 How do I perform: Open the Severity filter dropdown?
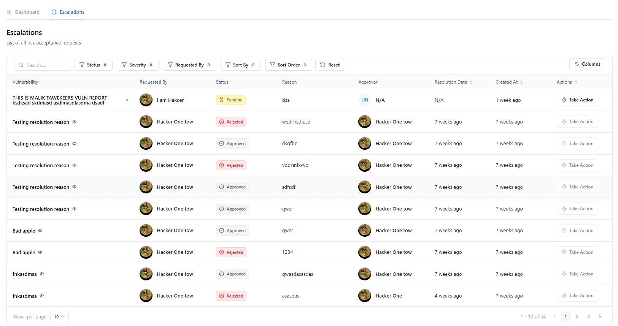[138, 65]
